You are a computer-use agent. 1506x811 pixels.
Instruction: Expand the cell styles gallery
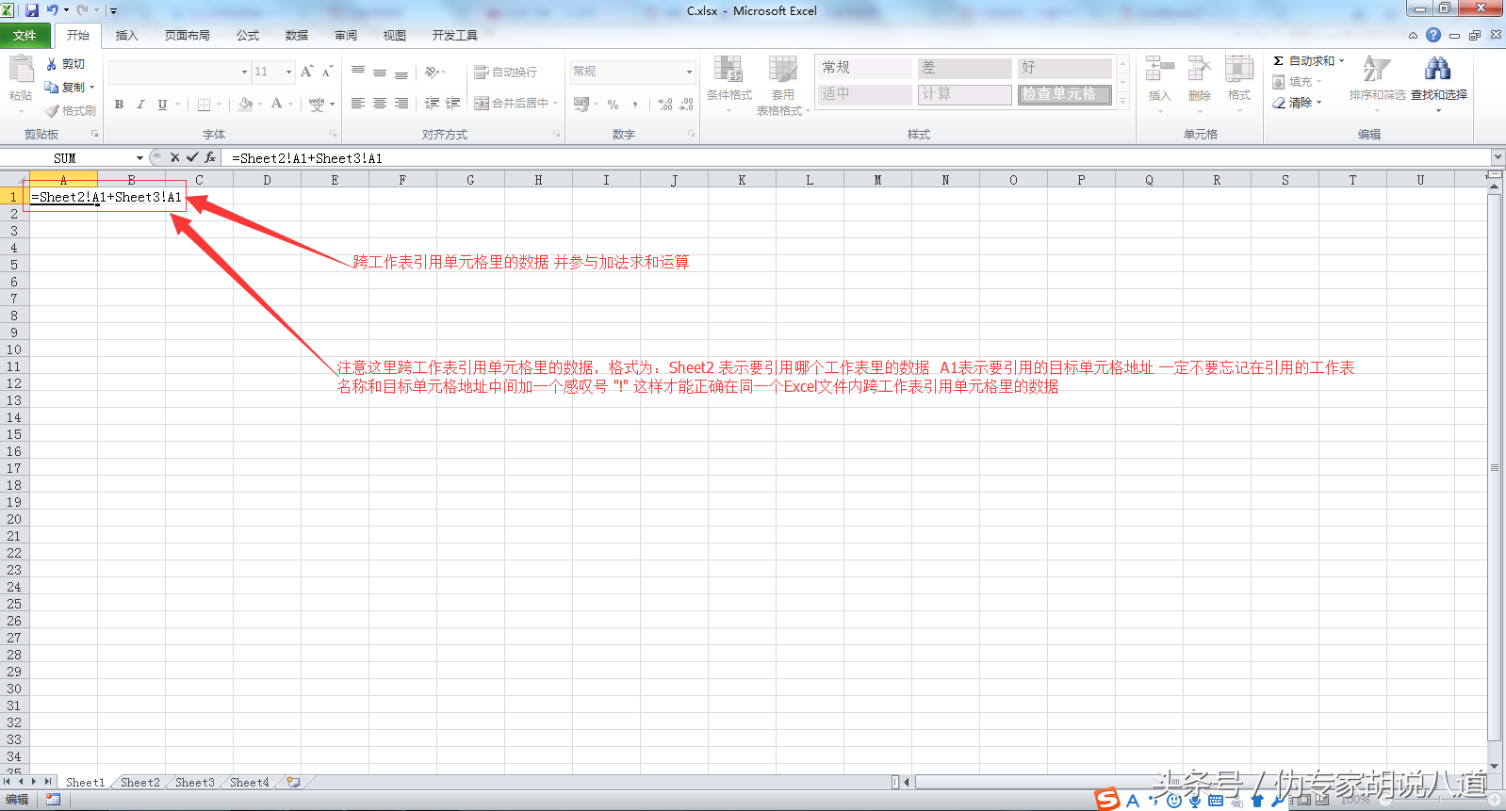point(1122,102)
